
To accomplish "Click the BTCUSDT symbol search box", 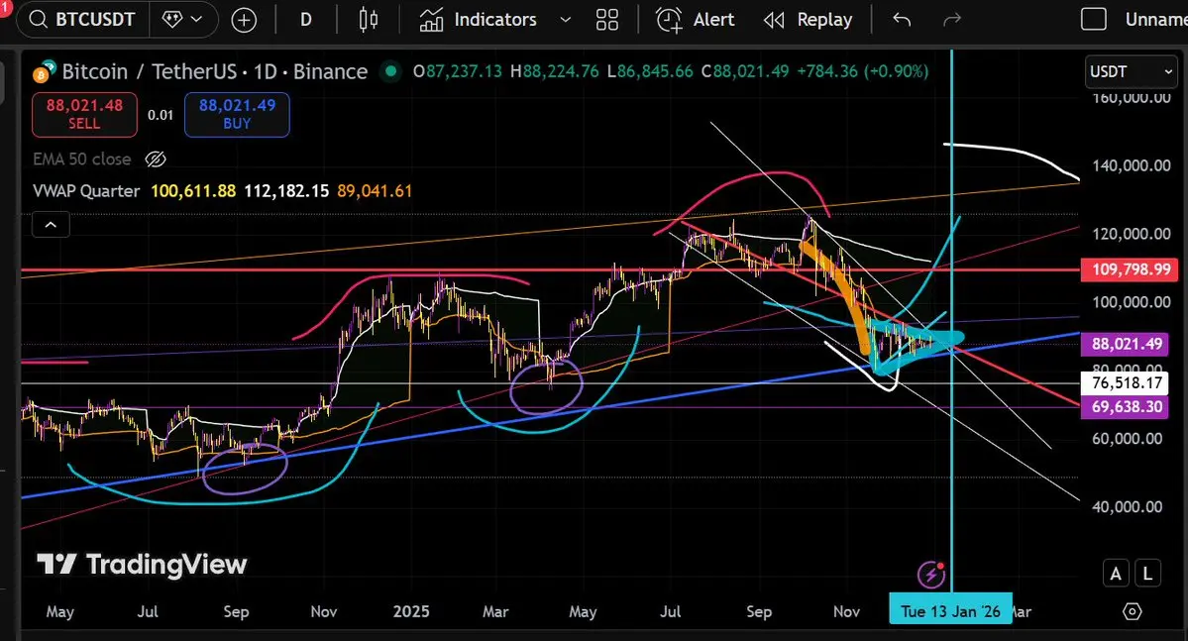I will (83, 19).
